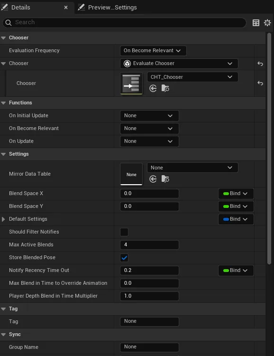The height and width of the screenshot is (356, 274).
Task: Reset the Evaluate Chooser row to default
Action: pos(260,64)
